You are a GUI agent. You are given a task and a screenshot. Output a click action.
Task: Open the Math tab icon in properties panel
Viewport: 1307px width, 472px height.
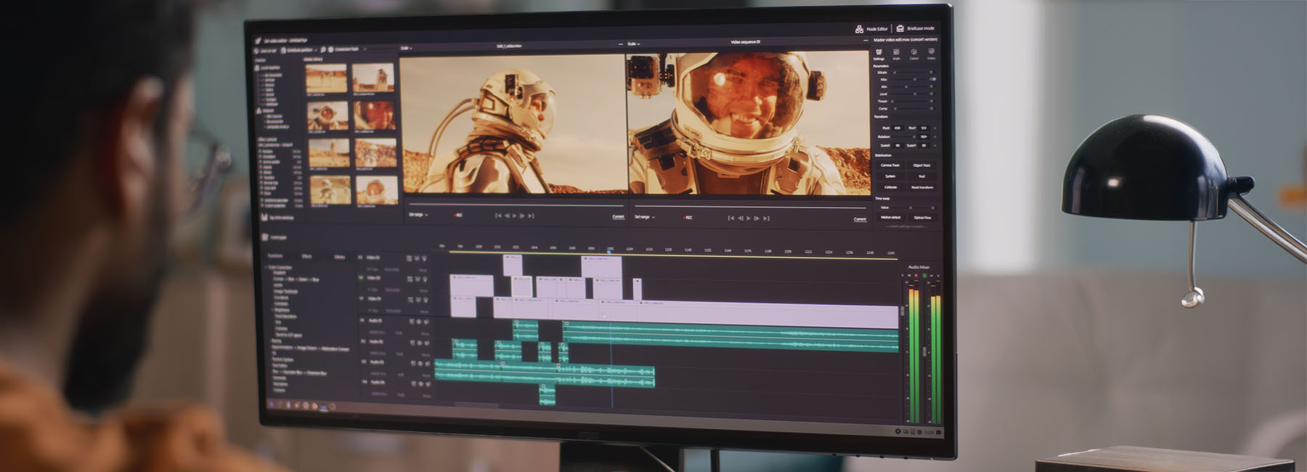[896, 52]
